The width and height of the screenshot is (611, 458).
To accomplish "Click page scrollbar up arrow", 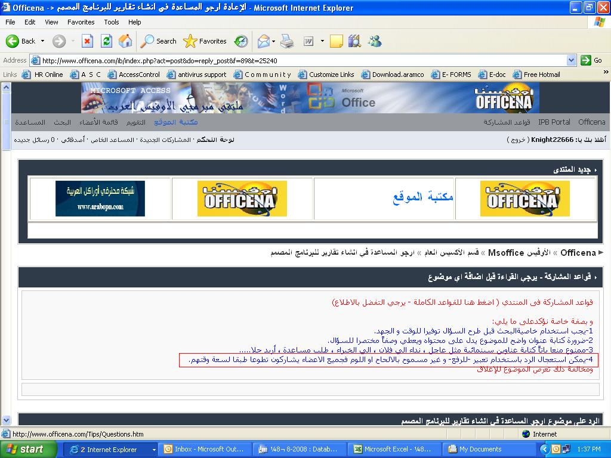I will tap(6, 87).
